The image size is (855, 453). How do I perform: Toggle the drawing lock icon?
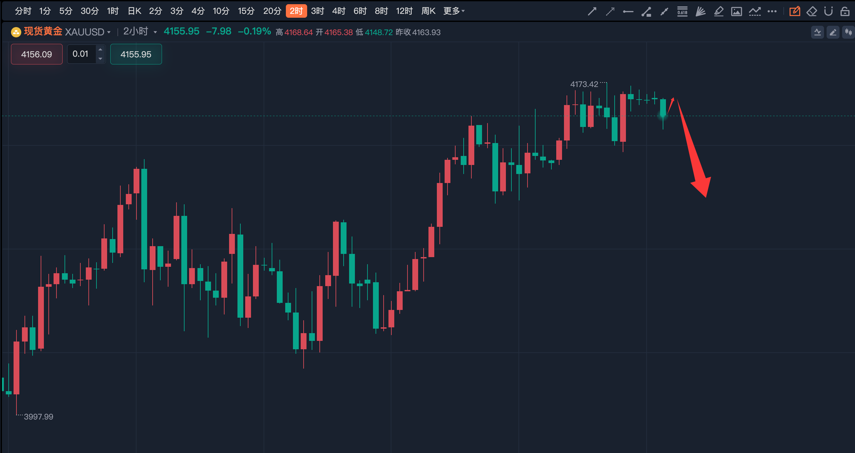[x=845, y=12]
